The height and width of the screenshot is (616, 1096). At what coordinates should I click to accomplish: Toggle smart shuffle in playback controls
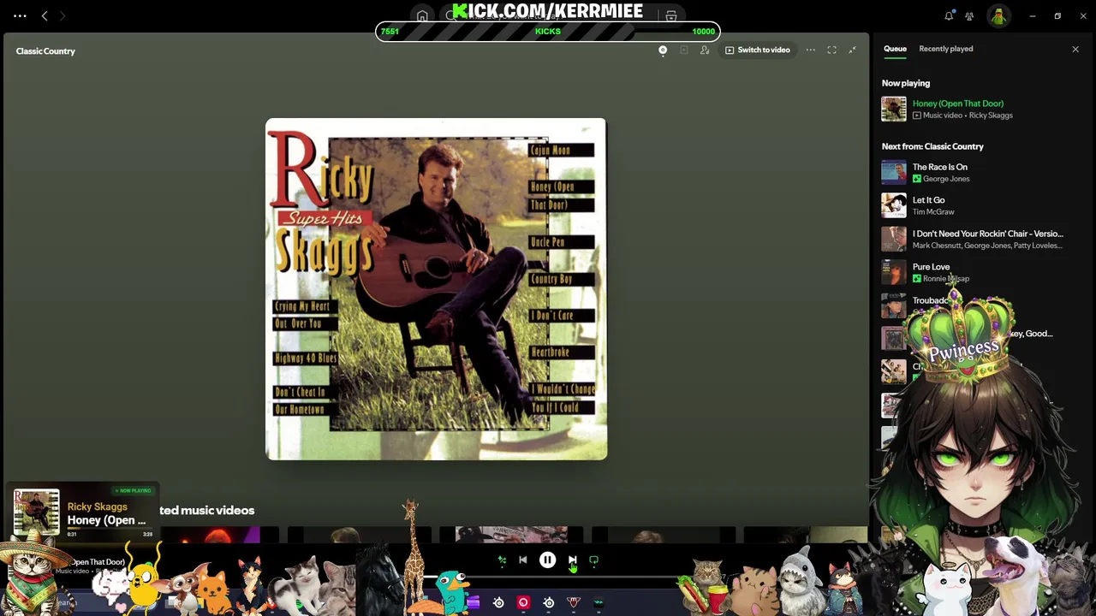(502, 560)
